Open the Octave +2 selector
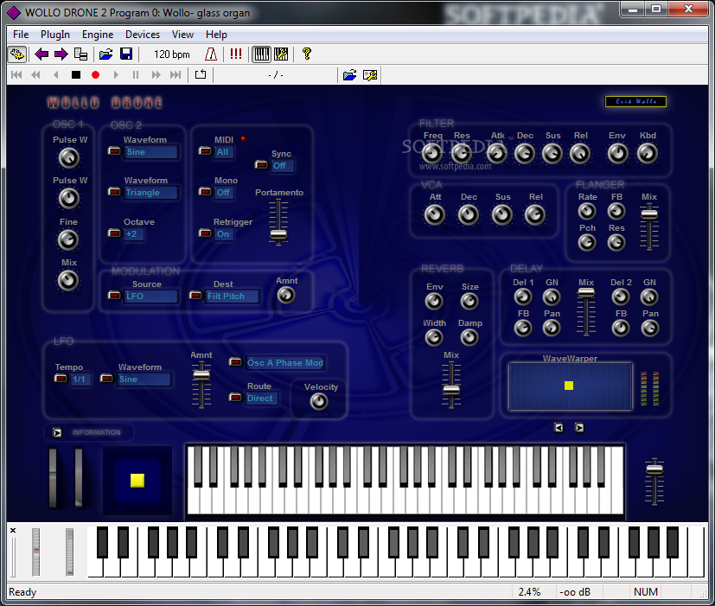This screenshot has height=606, width=715. click(x=133, y=234)
